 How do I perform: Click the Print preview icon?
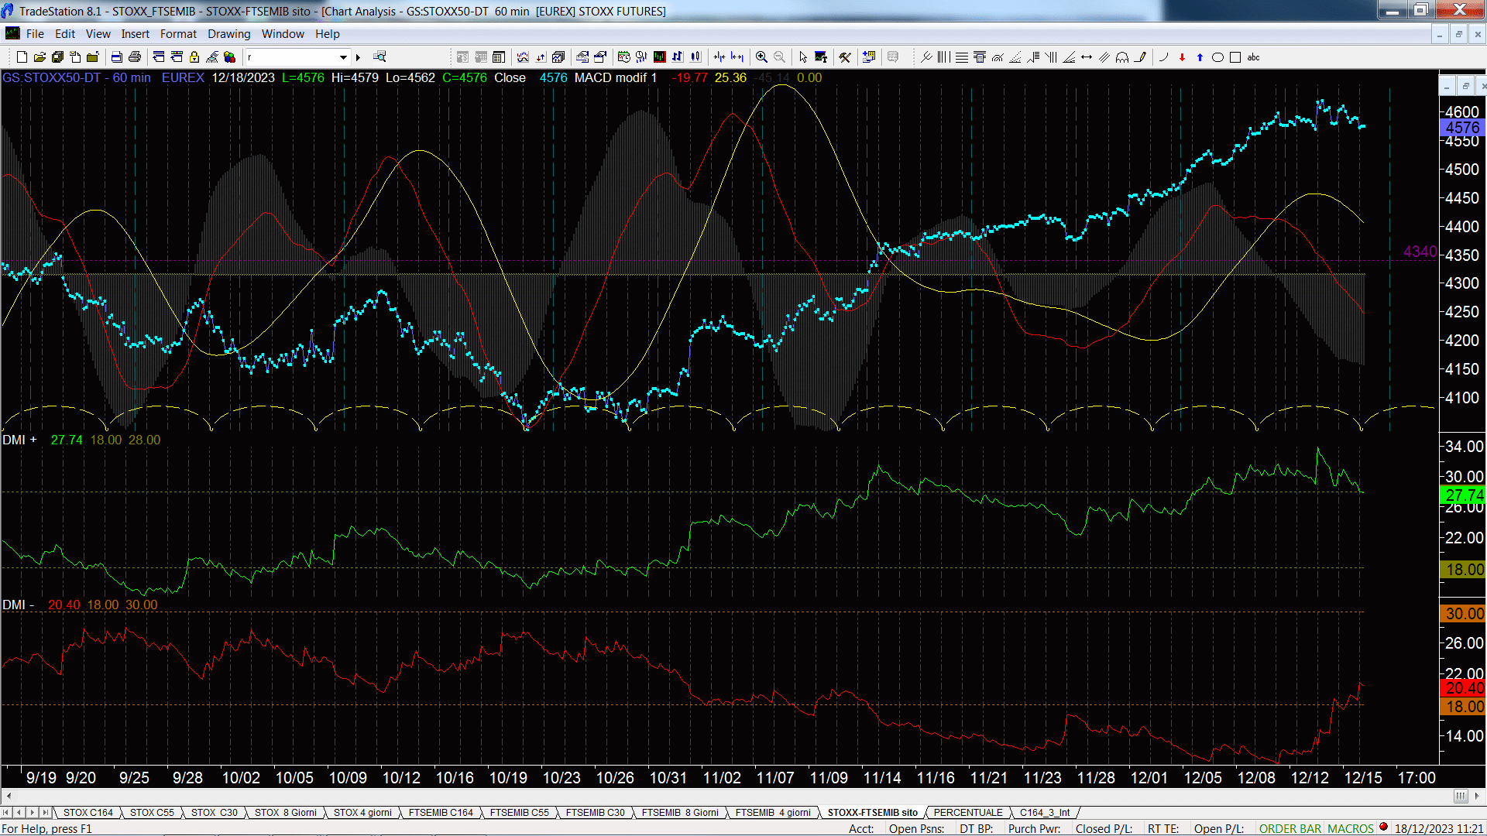[x=116, y=57]
